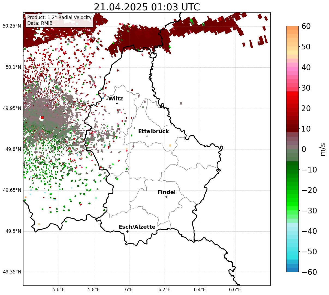
Task: Click the 6.4°E longitude tick label
Action: point(200,290)
